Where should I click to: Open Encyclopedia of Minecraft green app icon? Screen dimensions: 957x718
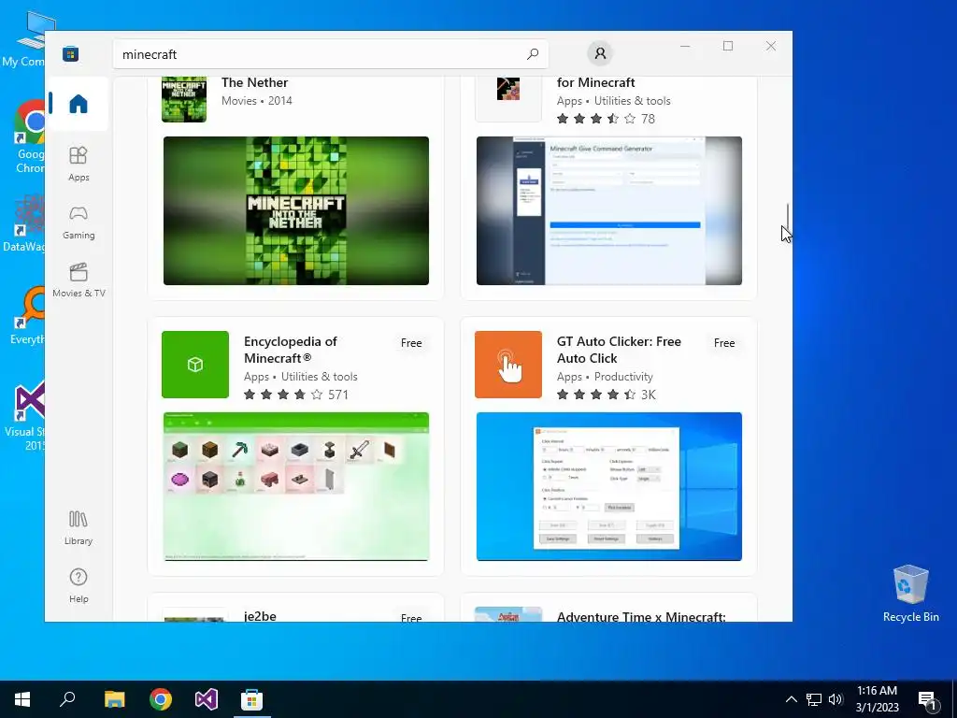tap(195, 365)
